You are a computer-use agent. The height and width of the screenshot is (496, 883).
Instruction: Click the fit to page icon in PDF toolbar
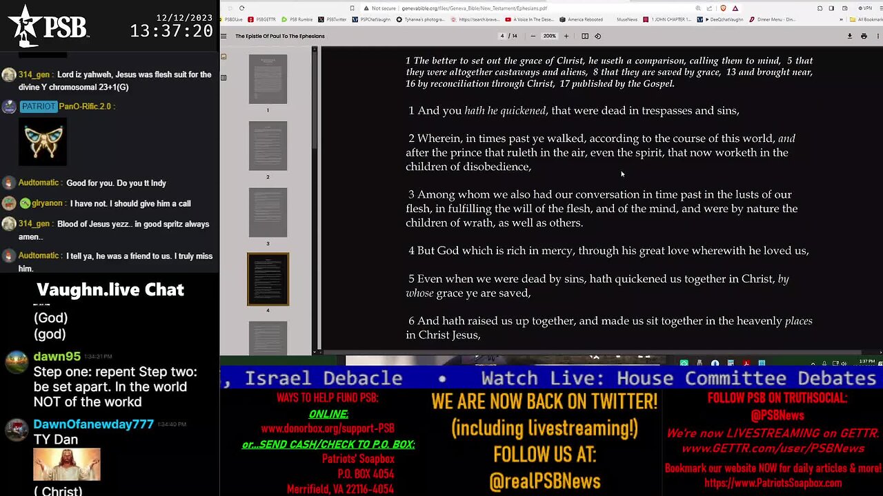pyautogui.click(x=585, y=36)
